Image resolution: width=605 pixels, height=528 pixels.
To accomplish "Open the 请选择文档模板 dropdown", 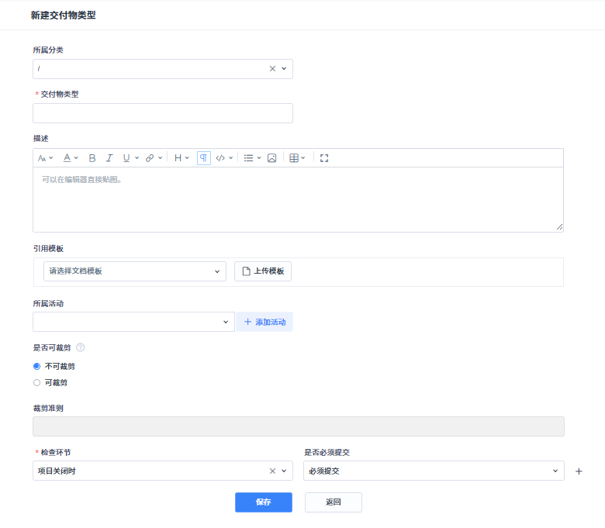I will [134, 271].
